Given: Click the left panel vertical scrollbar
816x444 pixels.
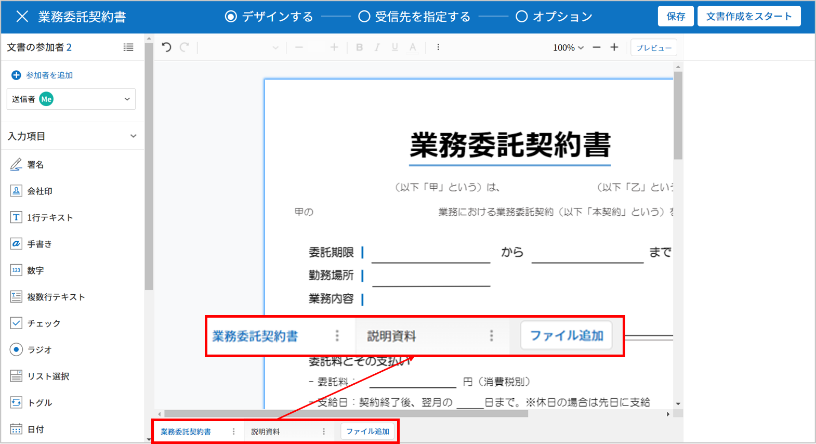Looking at the screenshot, I should (x=149, y=166).
